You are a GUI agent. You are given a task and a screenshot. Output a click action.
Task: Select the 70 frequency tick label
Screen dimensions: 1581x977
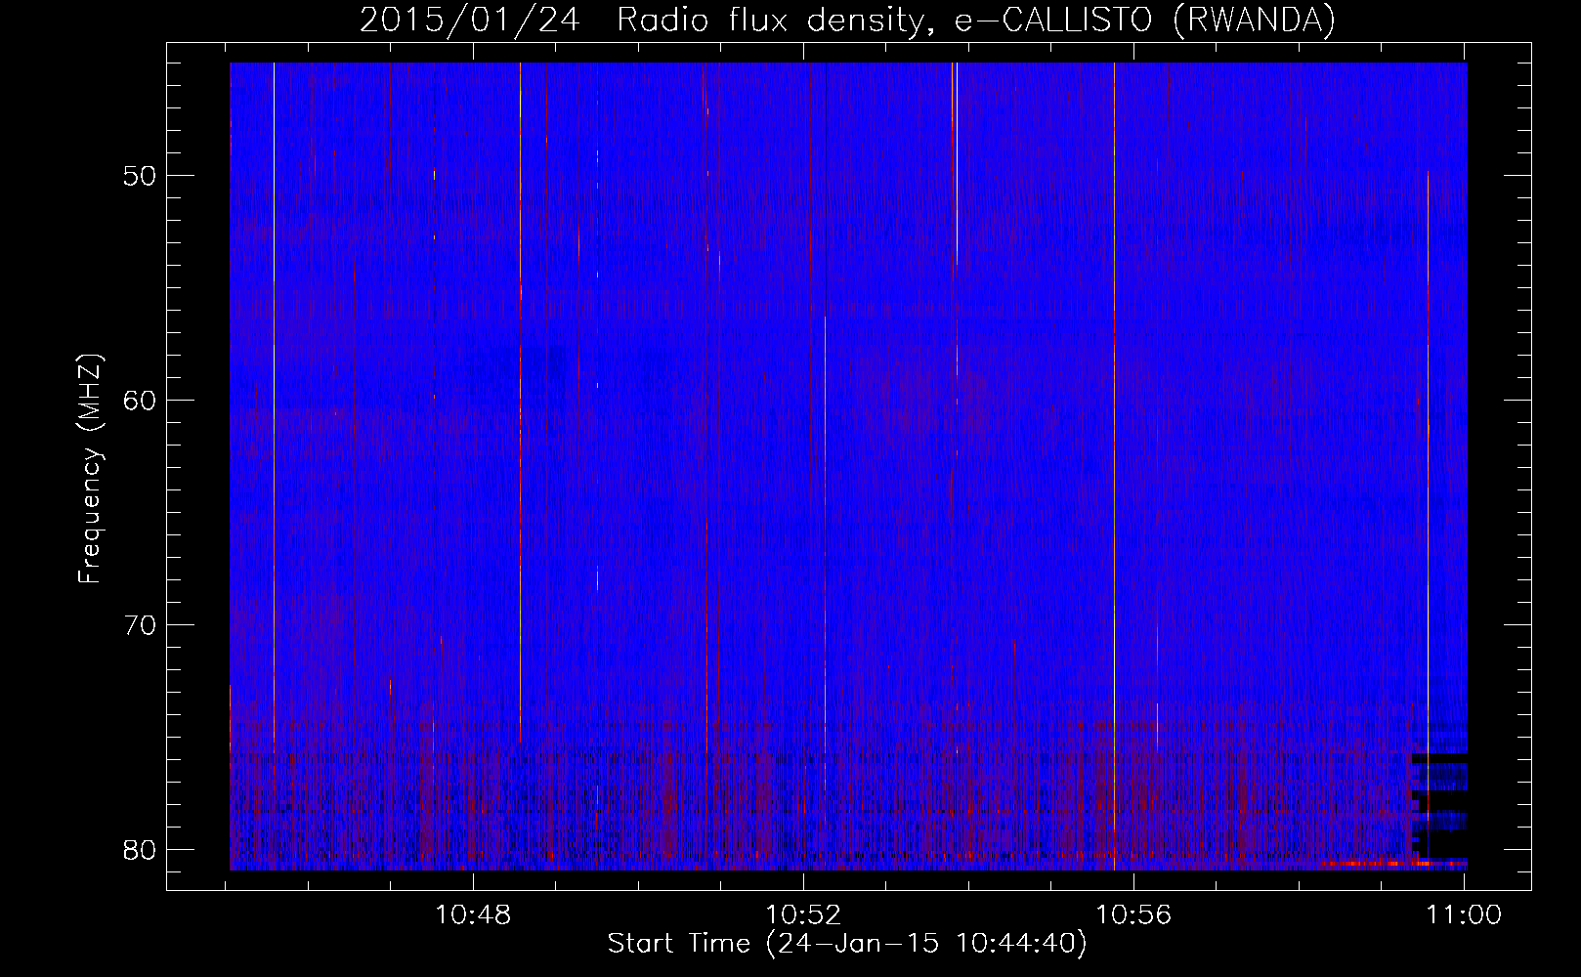[140, 625]
